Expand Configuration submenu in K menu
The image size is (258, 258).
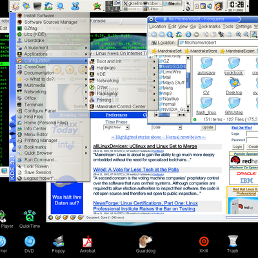coord(52,61)
